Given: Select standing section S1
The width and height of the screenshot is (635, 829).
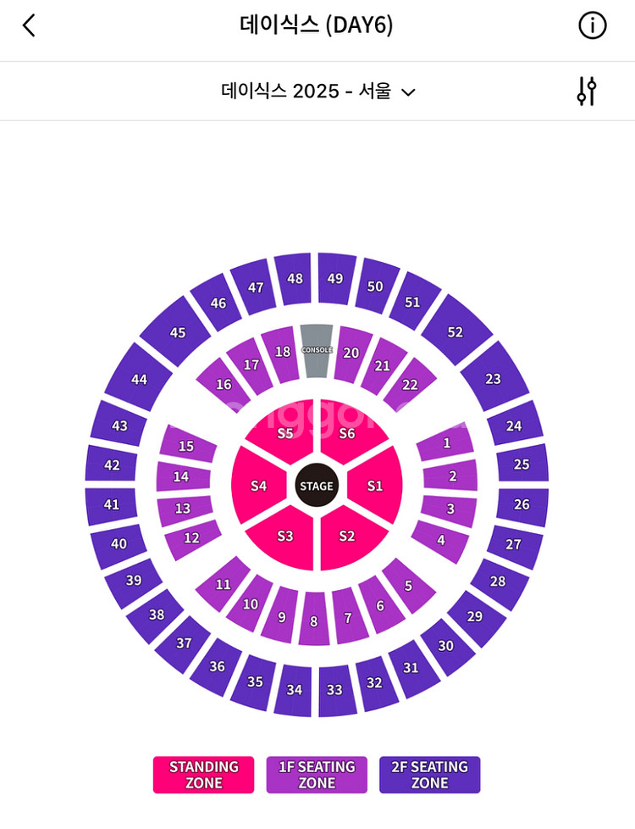Looking at the screenshot, I should 374,486.
